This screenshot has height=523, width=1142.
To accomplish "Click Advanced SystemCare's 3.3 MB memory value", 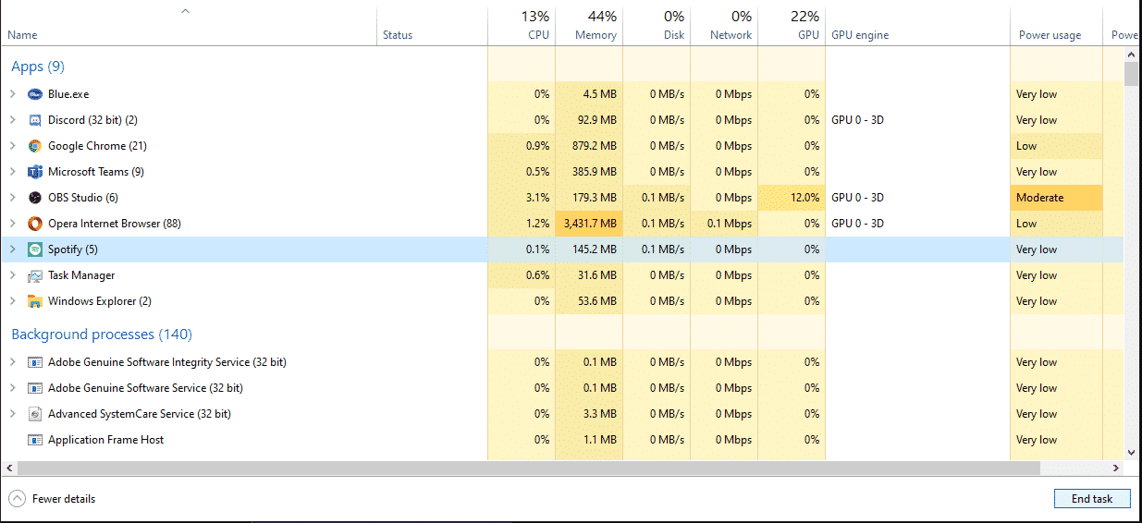I will pos(600,414).
